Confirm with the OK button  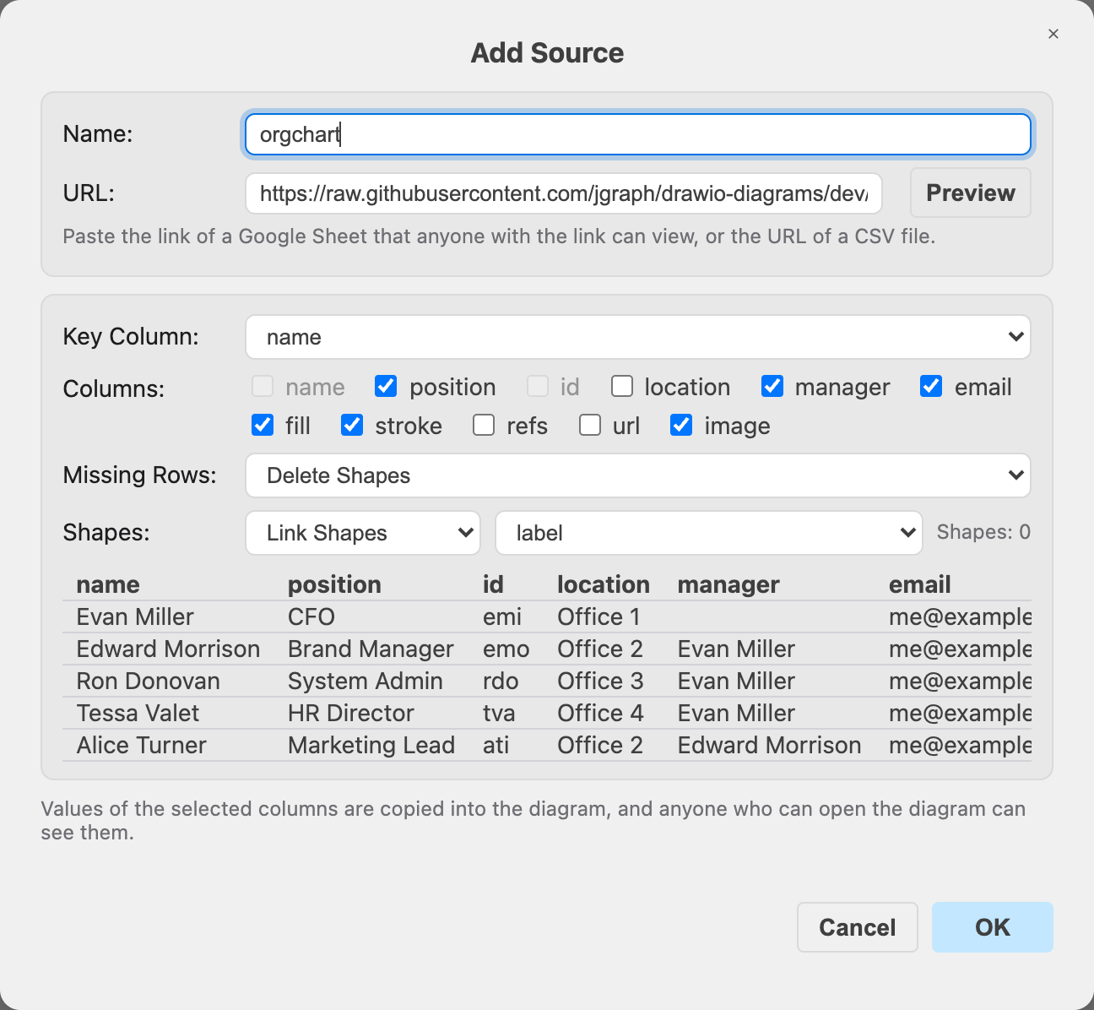pos(993,927)
